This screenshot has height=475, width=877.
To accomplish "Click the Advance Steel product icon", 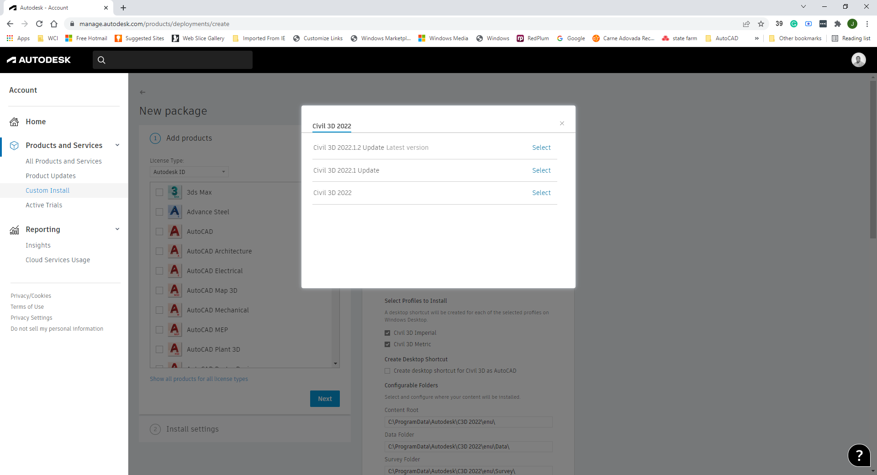I will (174, 212).
